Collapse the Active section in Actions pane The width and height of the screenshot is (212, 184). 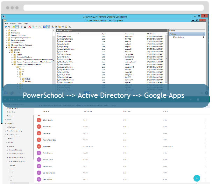[204, 34]
